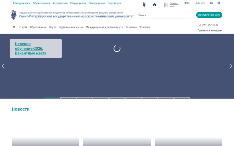Open the middle news card thumbnail
Image resolution: width=234 pixels, height=146 pixels.
pos(117,142)
